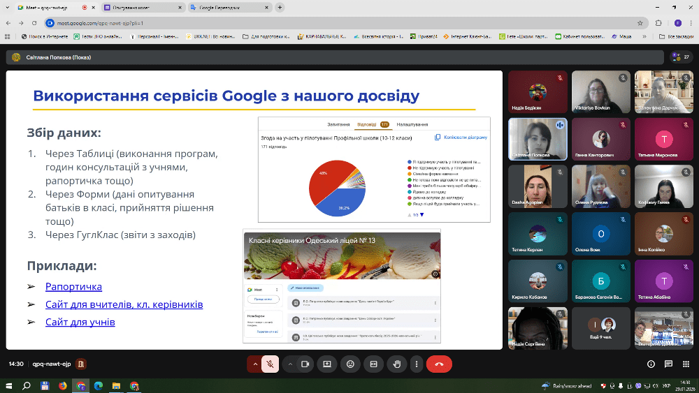Open the meeting details info icon
This screenshot has height=393, width=699.
651,364
